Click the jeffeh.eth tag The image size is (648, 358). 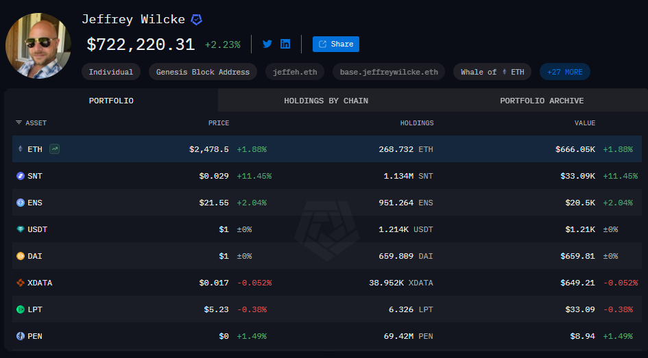[295, 72]
